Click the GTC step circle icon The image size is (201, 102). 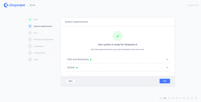click(x=30, y=33)
